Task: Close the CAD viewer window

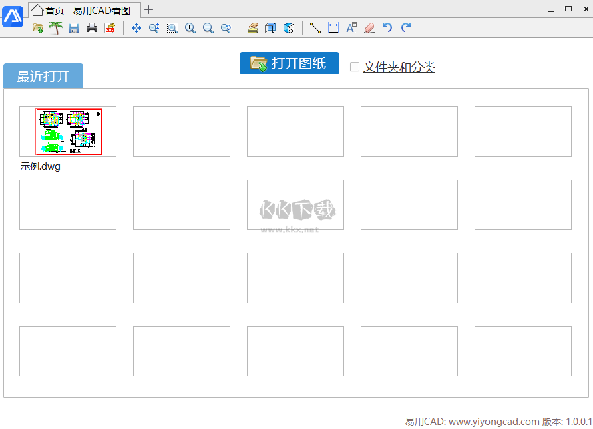Action: [586, 9]
